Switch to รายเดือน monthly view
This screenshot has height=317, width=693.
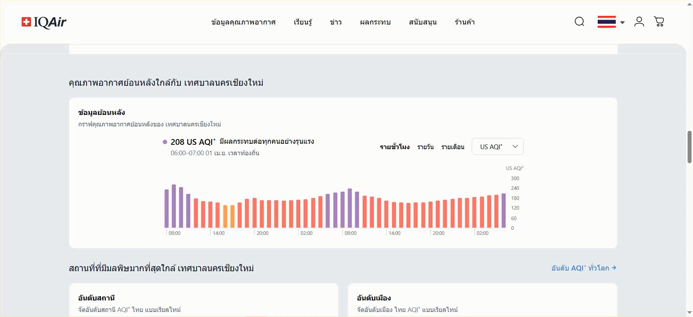point(453,147)
